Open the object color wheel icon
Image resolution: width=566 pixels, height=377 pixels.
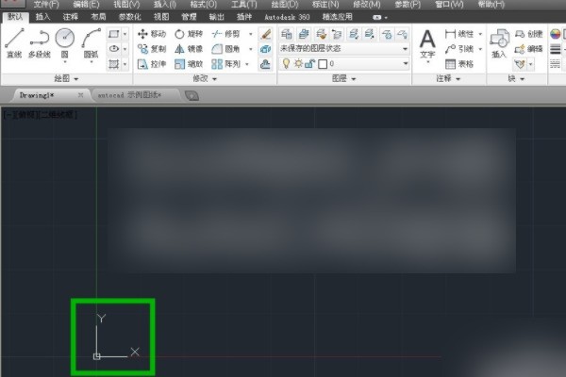pos(556,34)
